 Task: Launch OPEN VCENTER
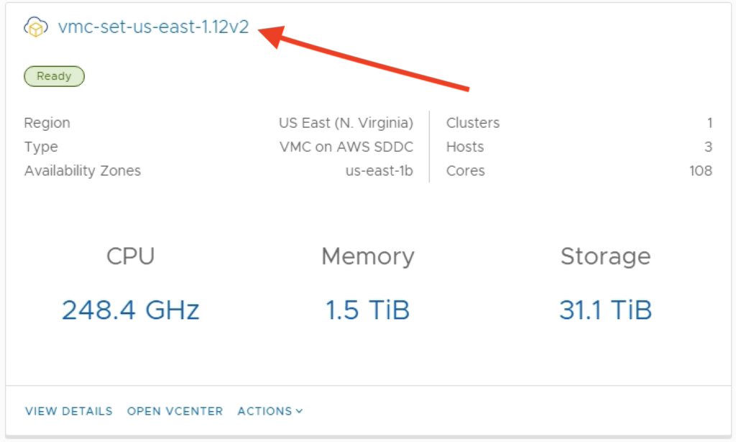tap(175, 411)
